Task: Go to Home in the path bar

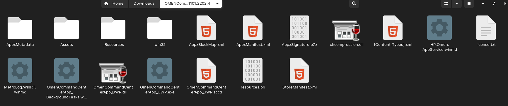Action: click(115, 4)
